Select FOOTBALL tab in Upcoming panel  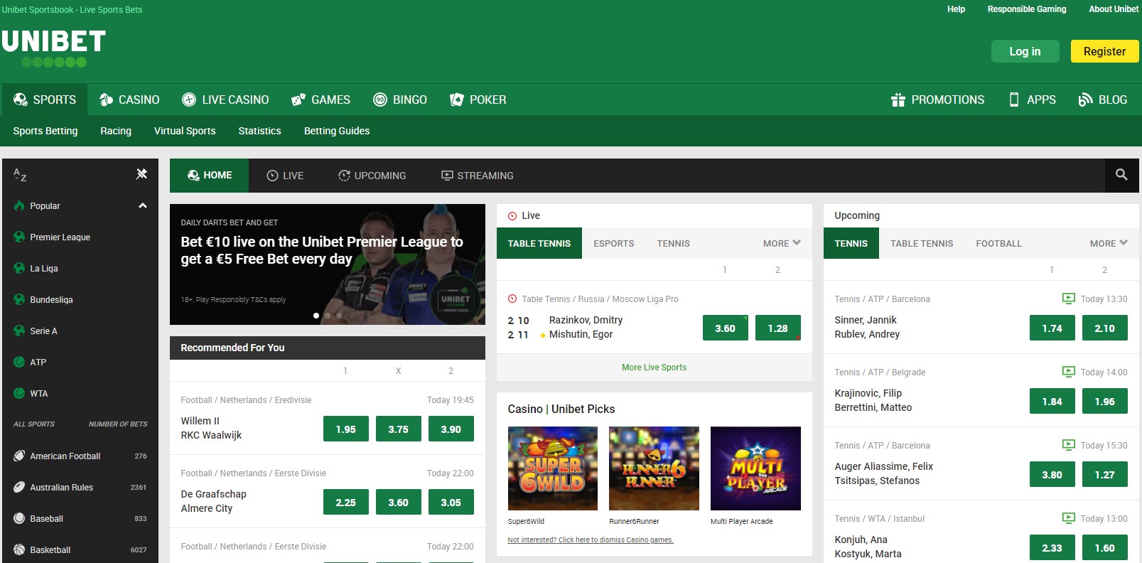[x=999, y=243]
